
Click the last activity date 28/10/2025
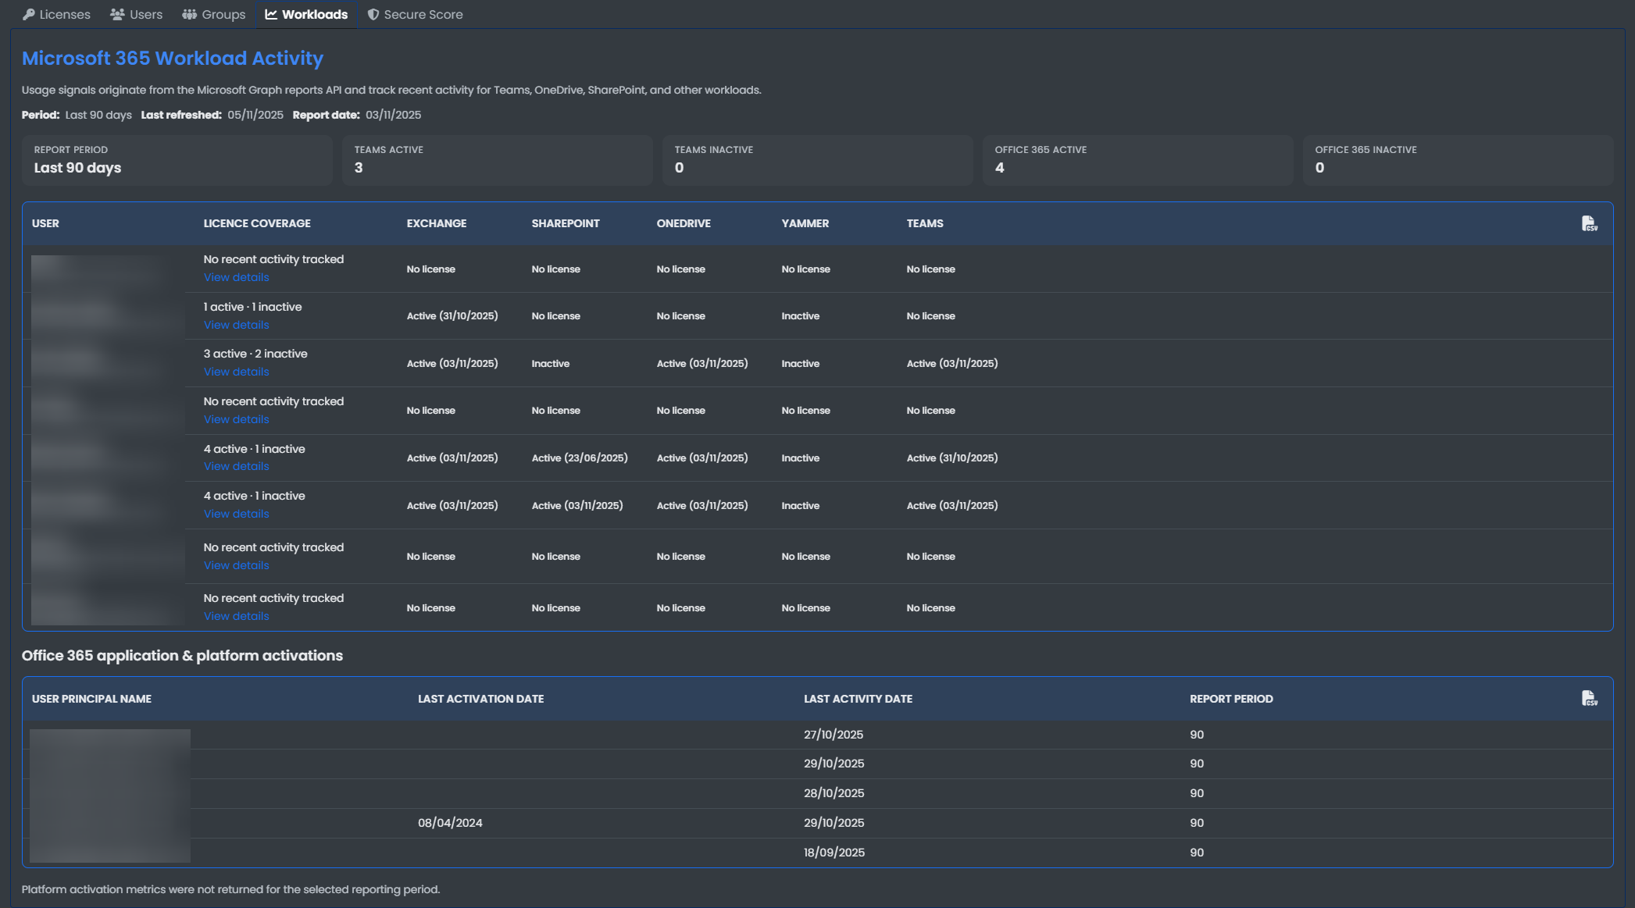(x=834, y=793)
